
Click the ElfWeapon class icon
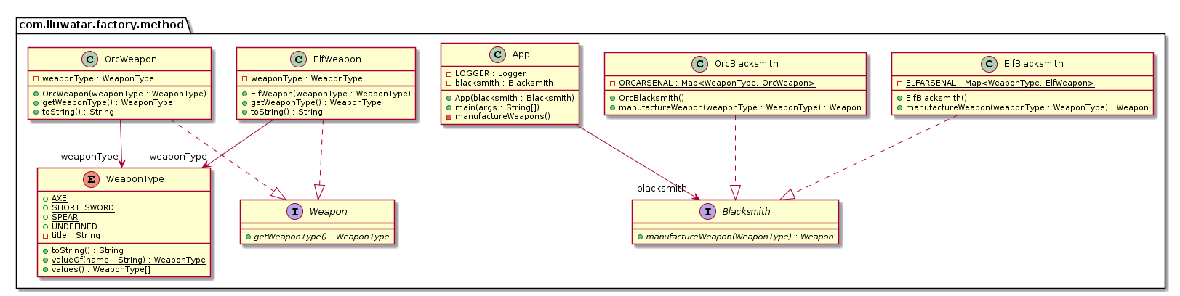298,59
